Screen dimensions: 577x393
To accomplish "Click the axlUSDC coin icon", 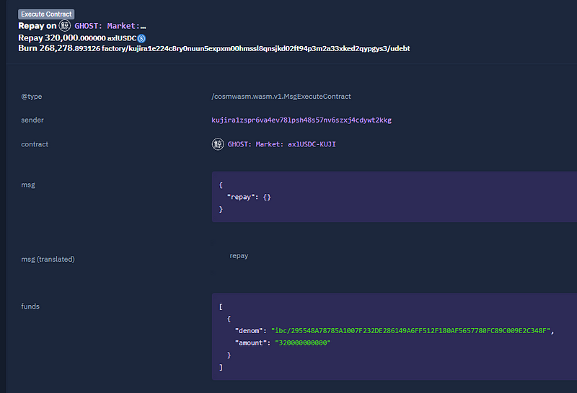I will (x=141, y=38).
